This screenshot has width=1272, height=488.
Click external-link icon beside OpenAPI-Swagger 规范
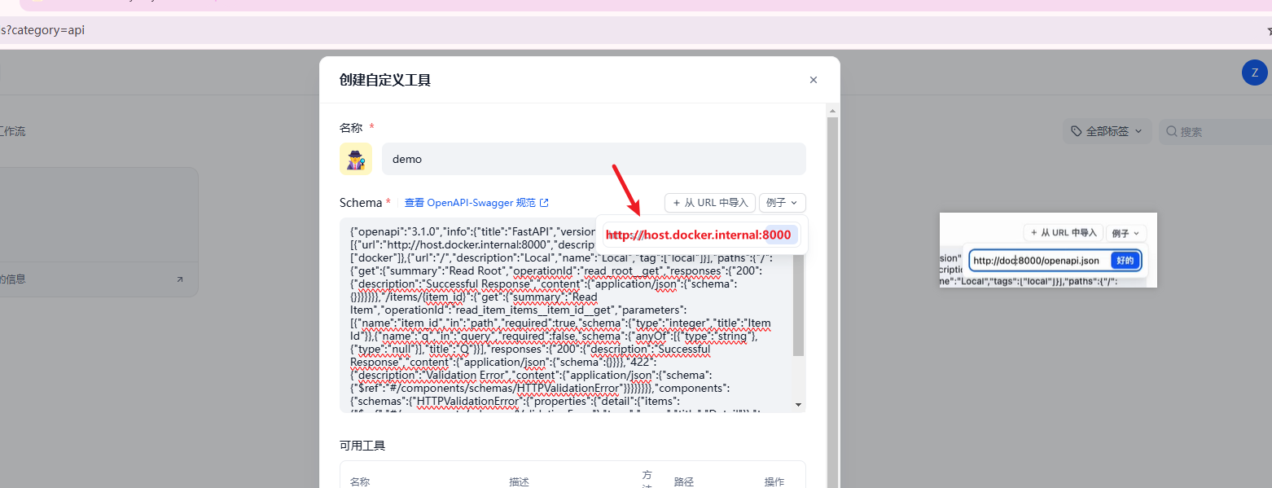(544, 203)
